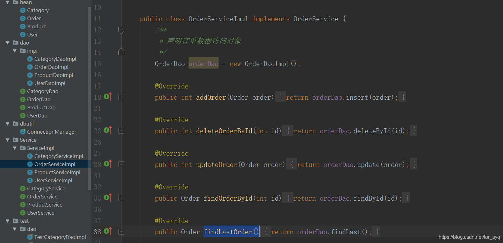Click the CategoryDao interface icon

[23, 91]
